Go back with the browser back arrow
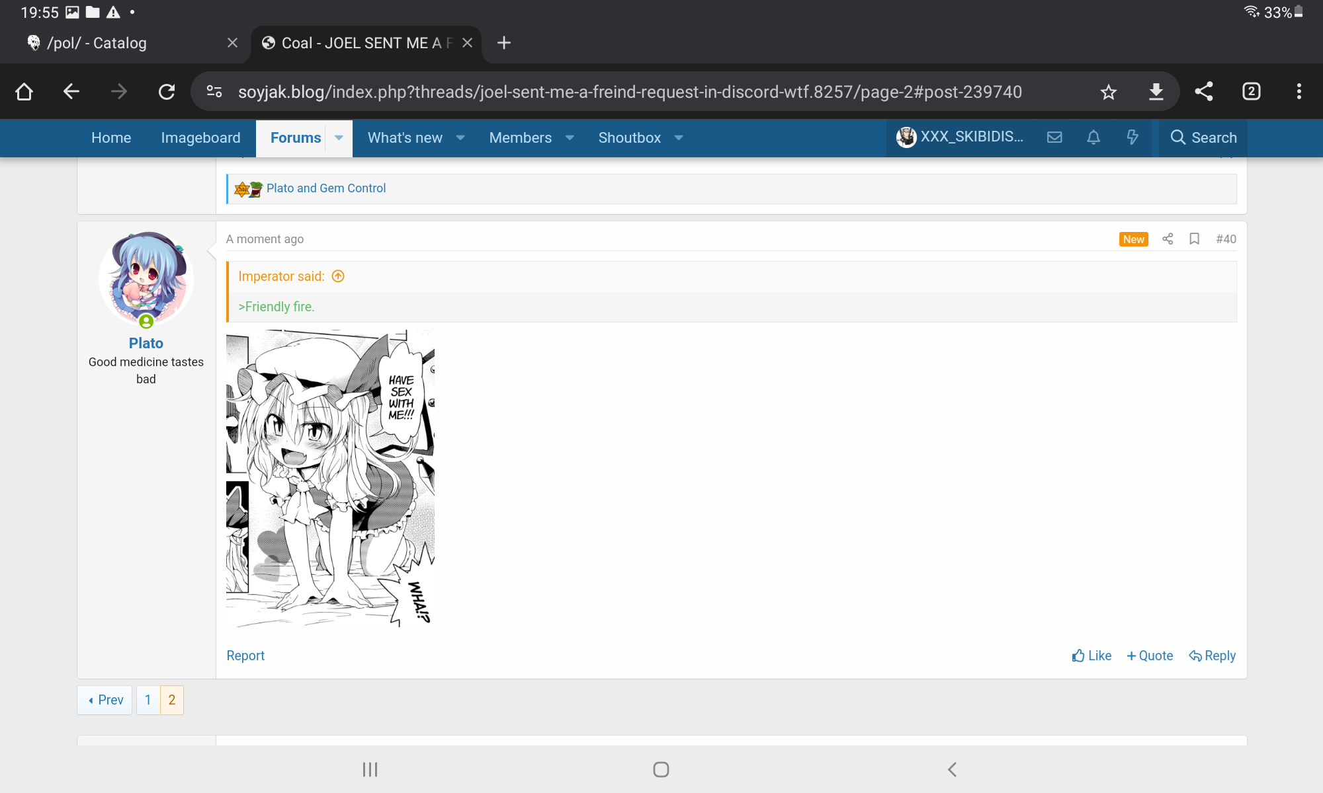This screenshot has width=1323, height=793. [x=71, y=92]
